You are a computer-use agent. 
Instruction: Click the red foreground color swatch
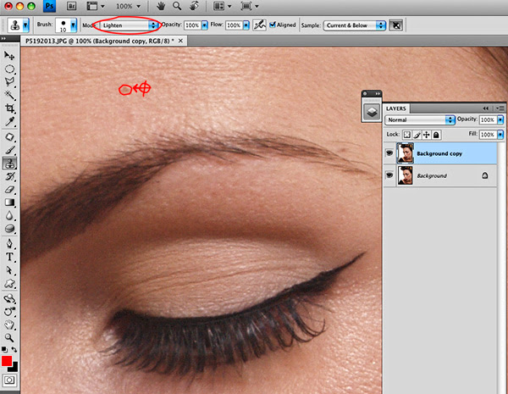point(8,361)
